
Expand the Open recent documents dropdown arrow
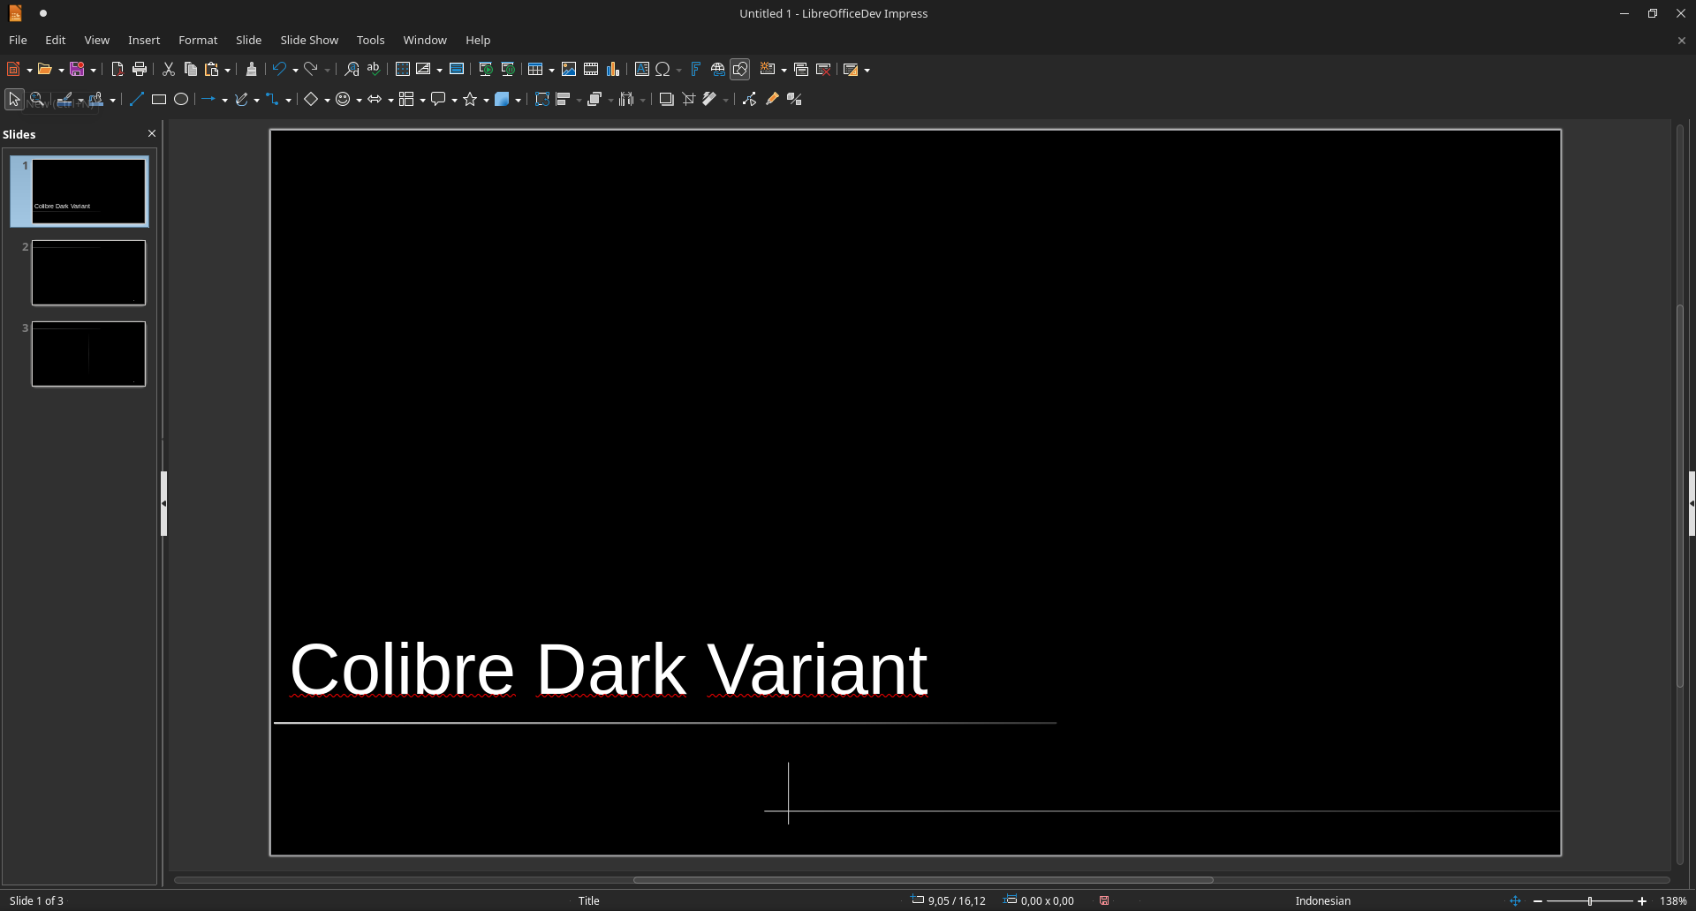click(x=61, y=71)
